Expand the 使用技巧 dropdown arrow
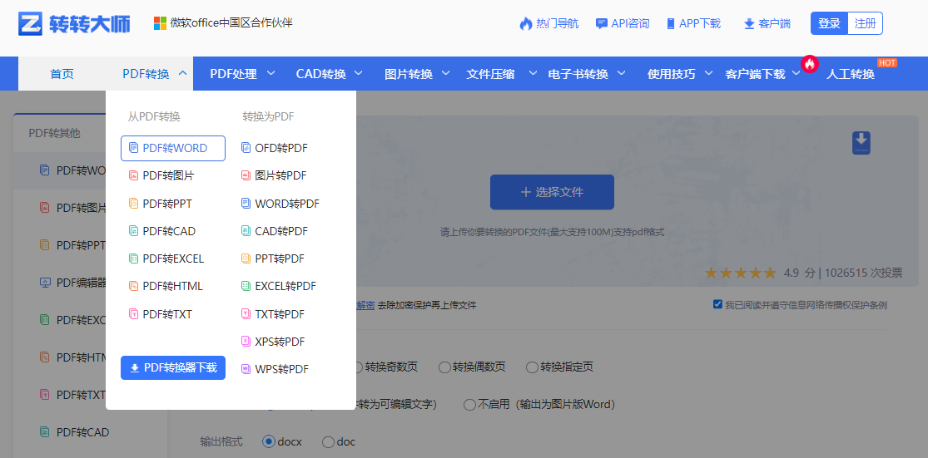The image size is (928, 458). pos(708,73)
